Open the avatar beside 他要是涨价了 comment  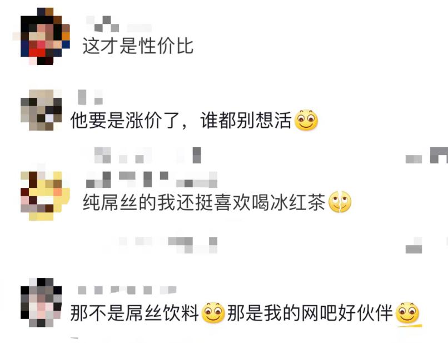[41, 110]
